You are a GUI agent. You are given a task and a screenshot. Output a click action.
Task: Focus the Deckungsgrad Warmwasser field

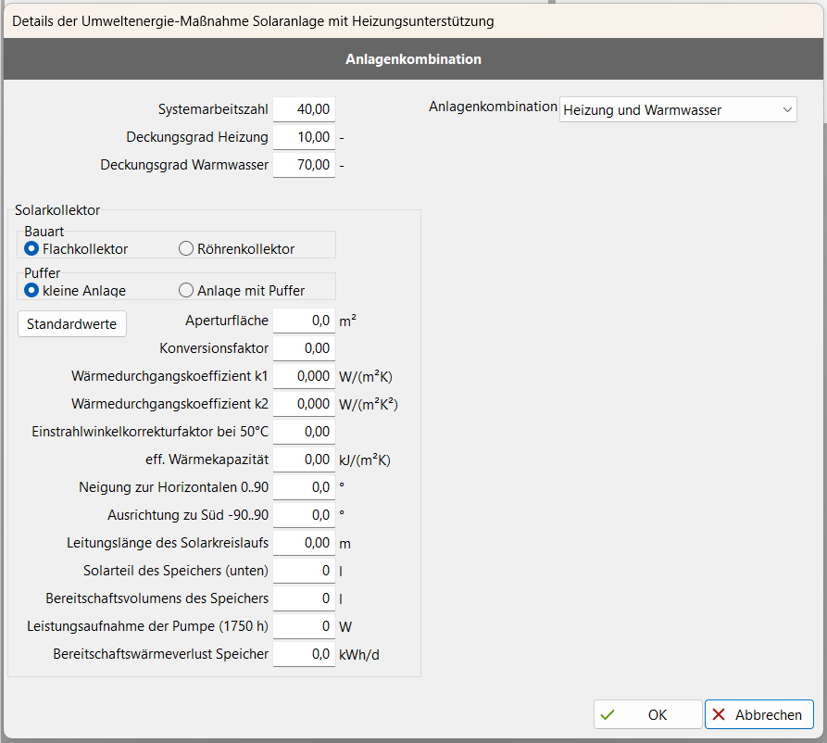304,165
